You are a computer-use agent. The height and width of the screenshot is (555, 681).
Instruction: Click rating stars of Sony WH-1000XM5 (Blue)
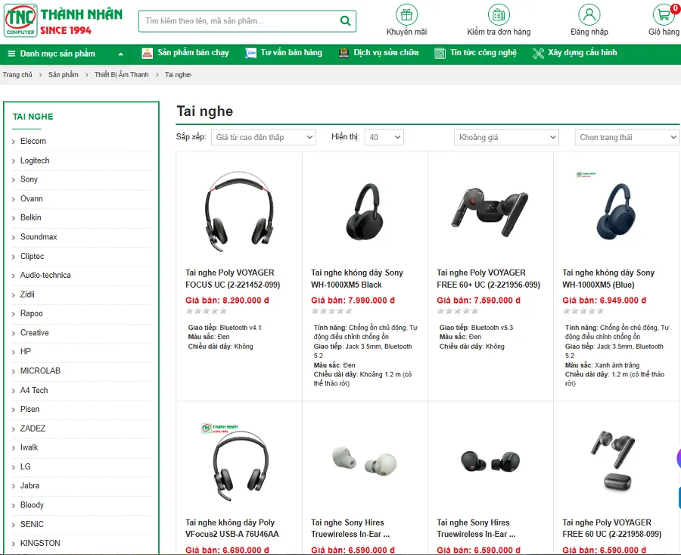tap(583, 310)
